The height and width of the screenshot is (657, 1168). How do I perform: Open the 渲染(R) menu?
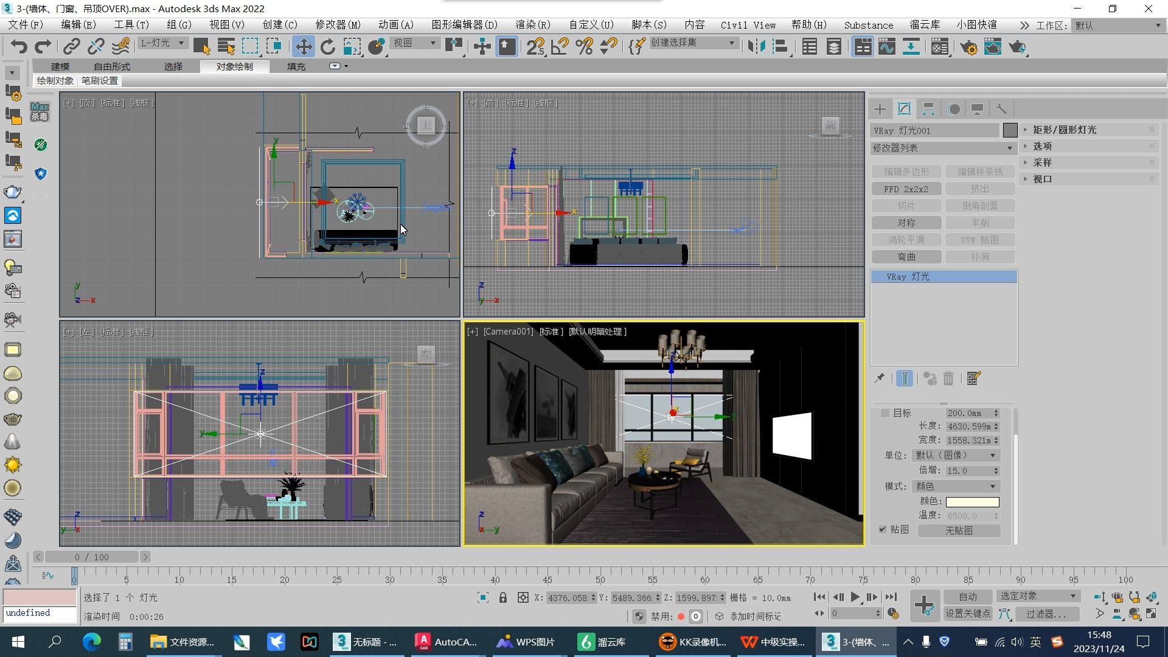coord(532,25)
